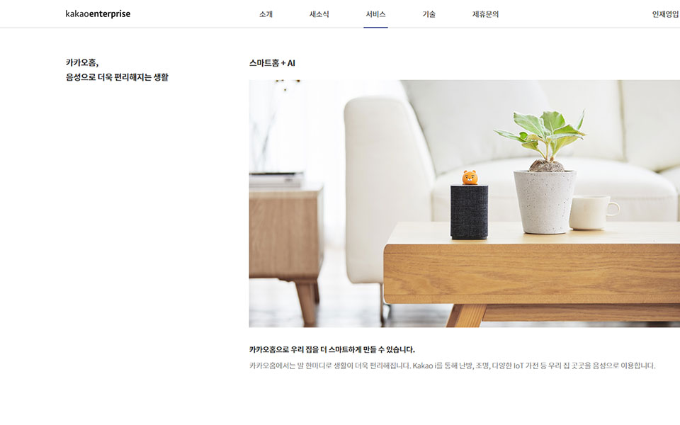Click the wooden coffee table front
This screenshot has height=425, width=680.
[x=532, y=274]
